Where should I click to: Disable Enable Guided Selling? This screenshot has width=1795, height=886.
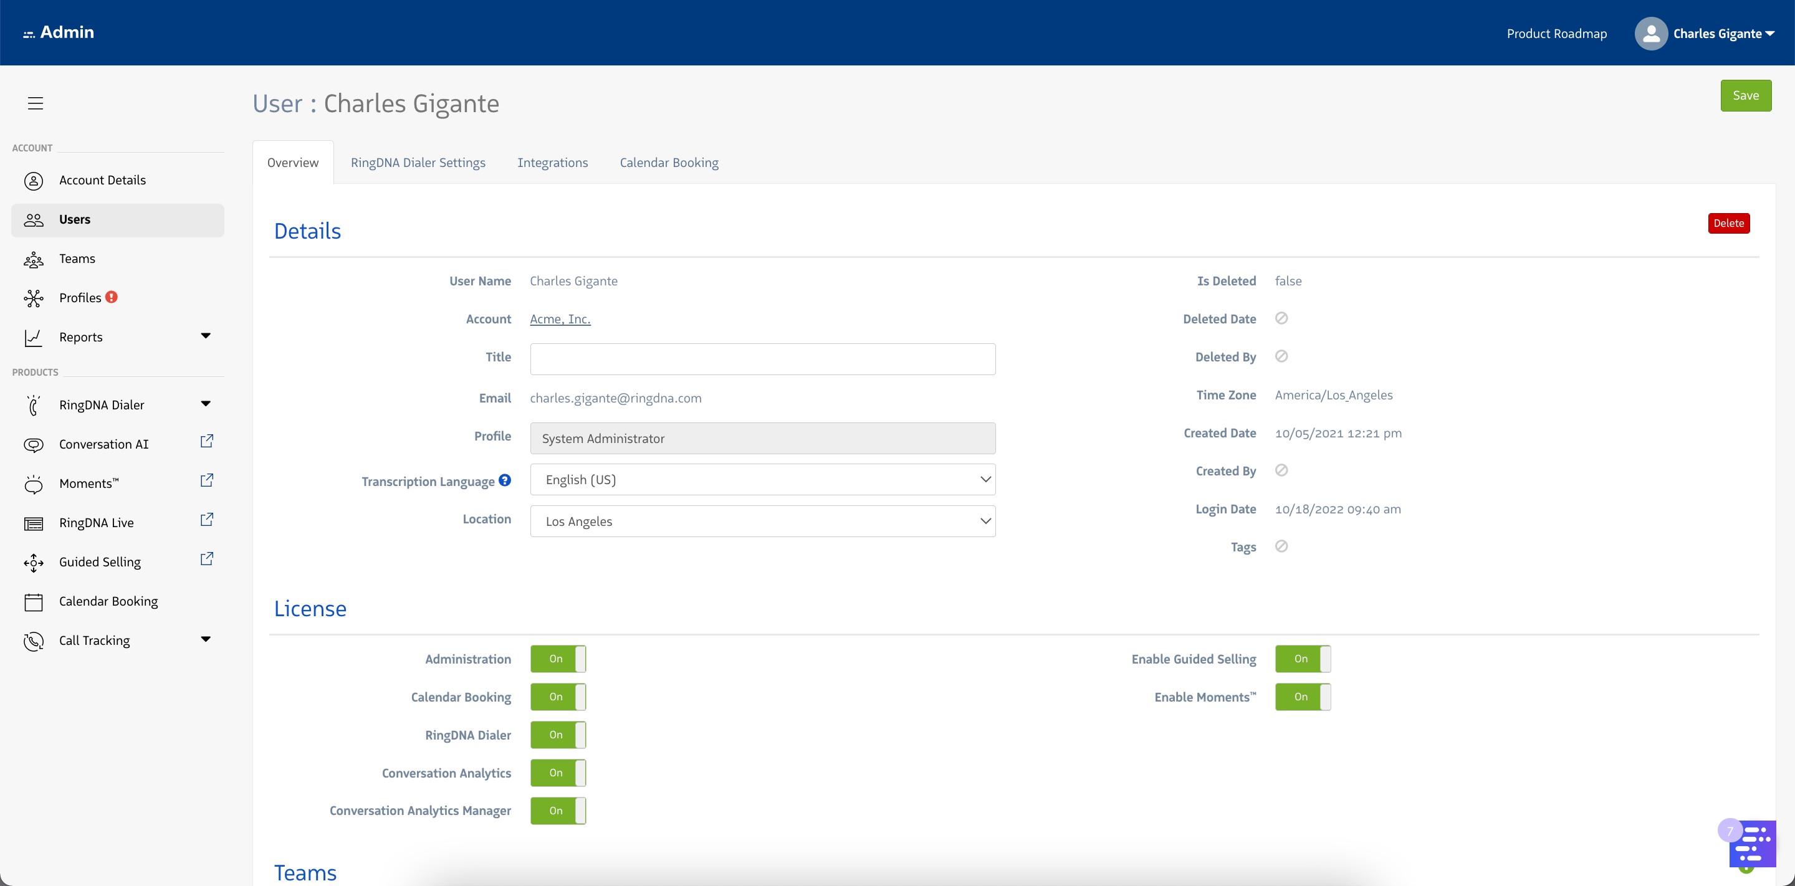1303,658
